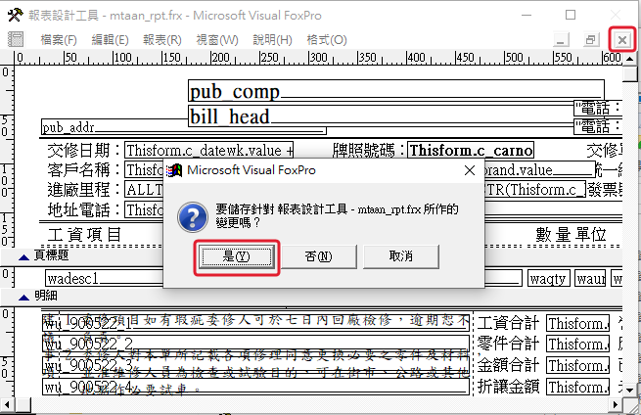Viewport: 641px width, 415px height.
Task: Close the inner report designer window
Action: (621, 40)
